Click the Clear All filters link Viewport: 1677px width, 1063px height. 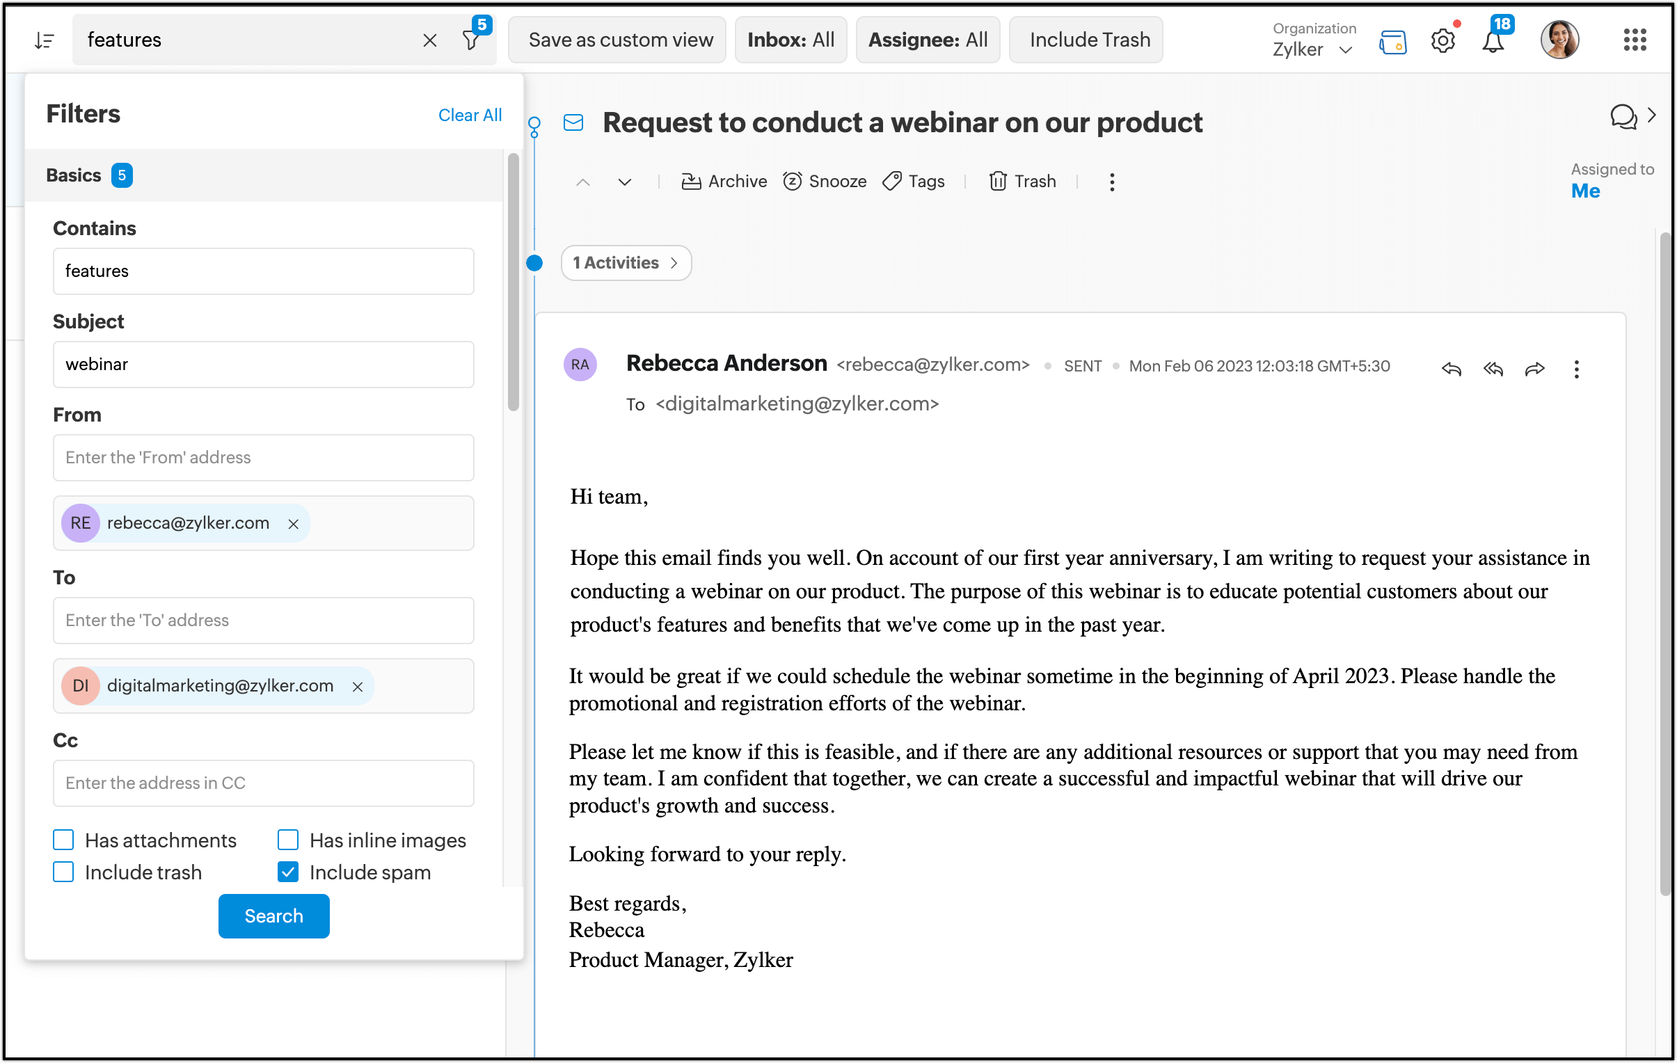[x=470, y=115]
